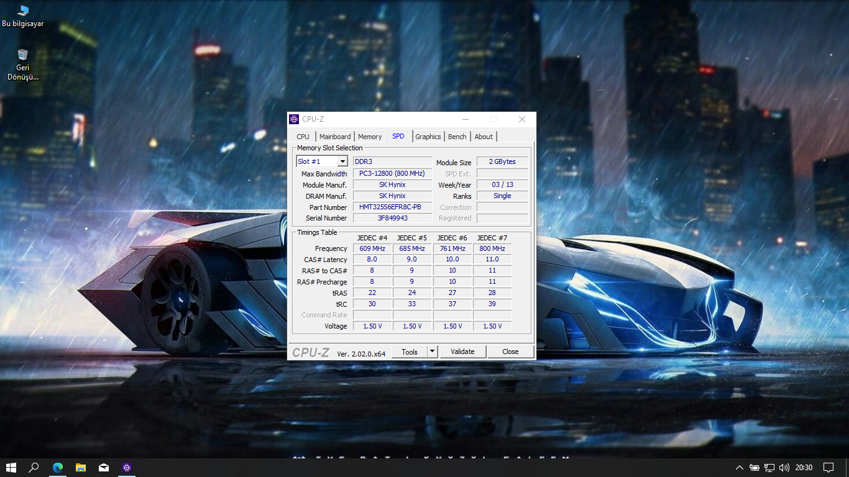The height and width of the screenshot is (477, 849).
Task: Click the tRC value 37
Action: point(452,304)
